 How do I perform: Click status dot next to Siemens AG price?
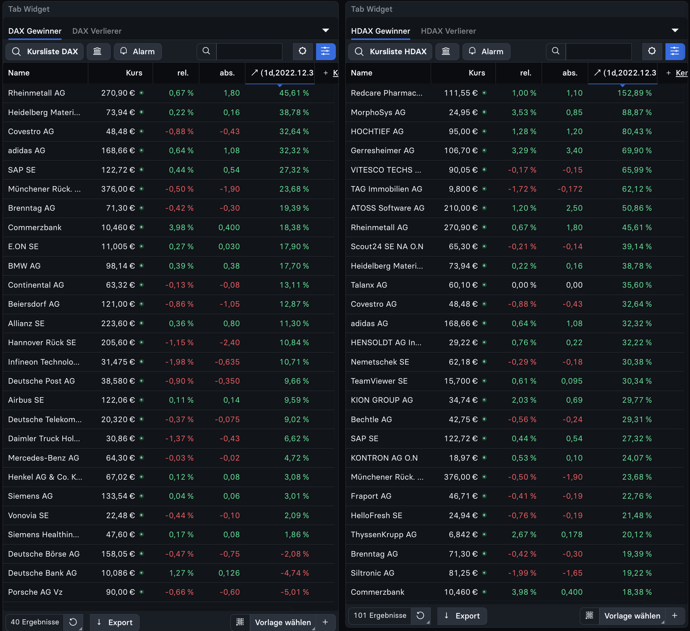[x=142, y=496]
